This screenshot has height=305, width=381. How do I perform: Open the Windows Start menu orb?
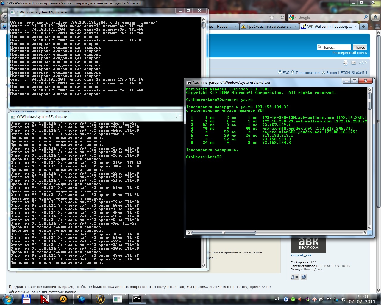point(8,299)
